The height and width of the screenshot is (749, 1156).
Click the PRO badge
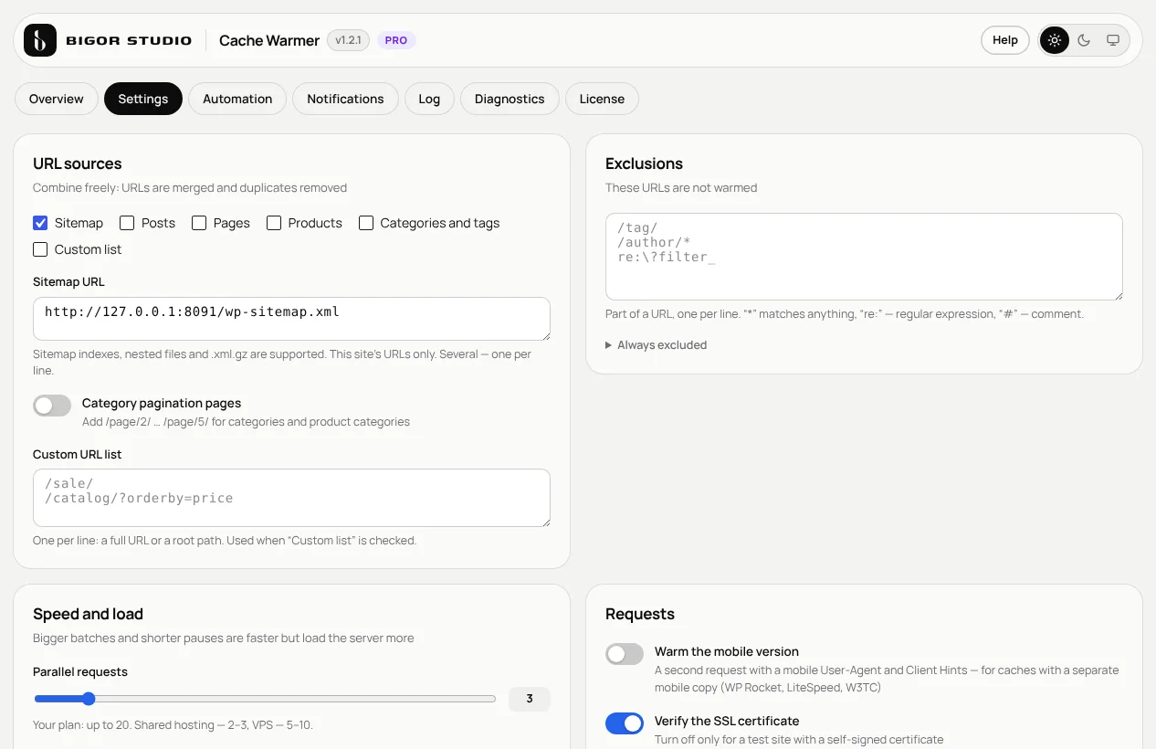tap(396, 40)
